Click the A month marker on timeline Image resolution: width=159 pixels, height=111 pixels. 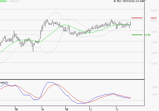[x=43, y=109]
